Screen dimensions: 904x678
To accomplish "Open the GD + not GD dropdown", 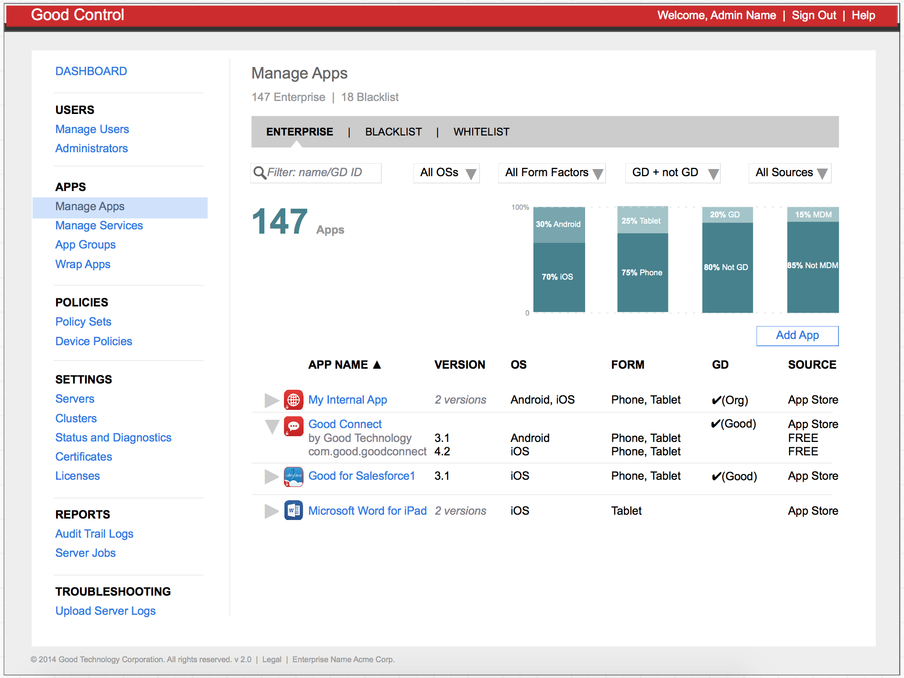I will click(673, 173).
